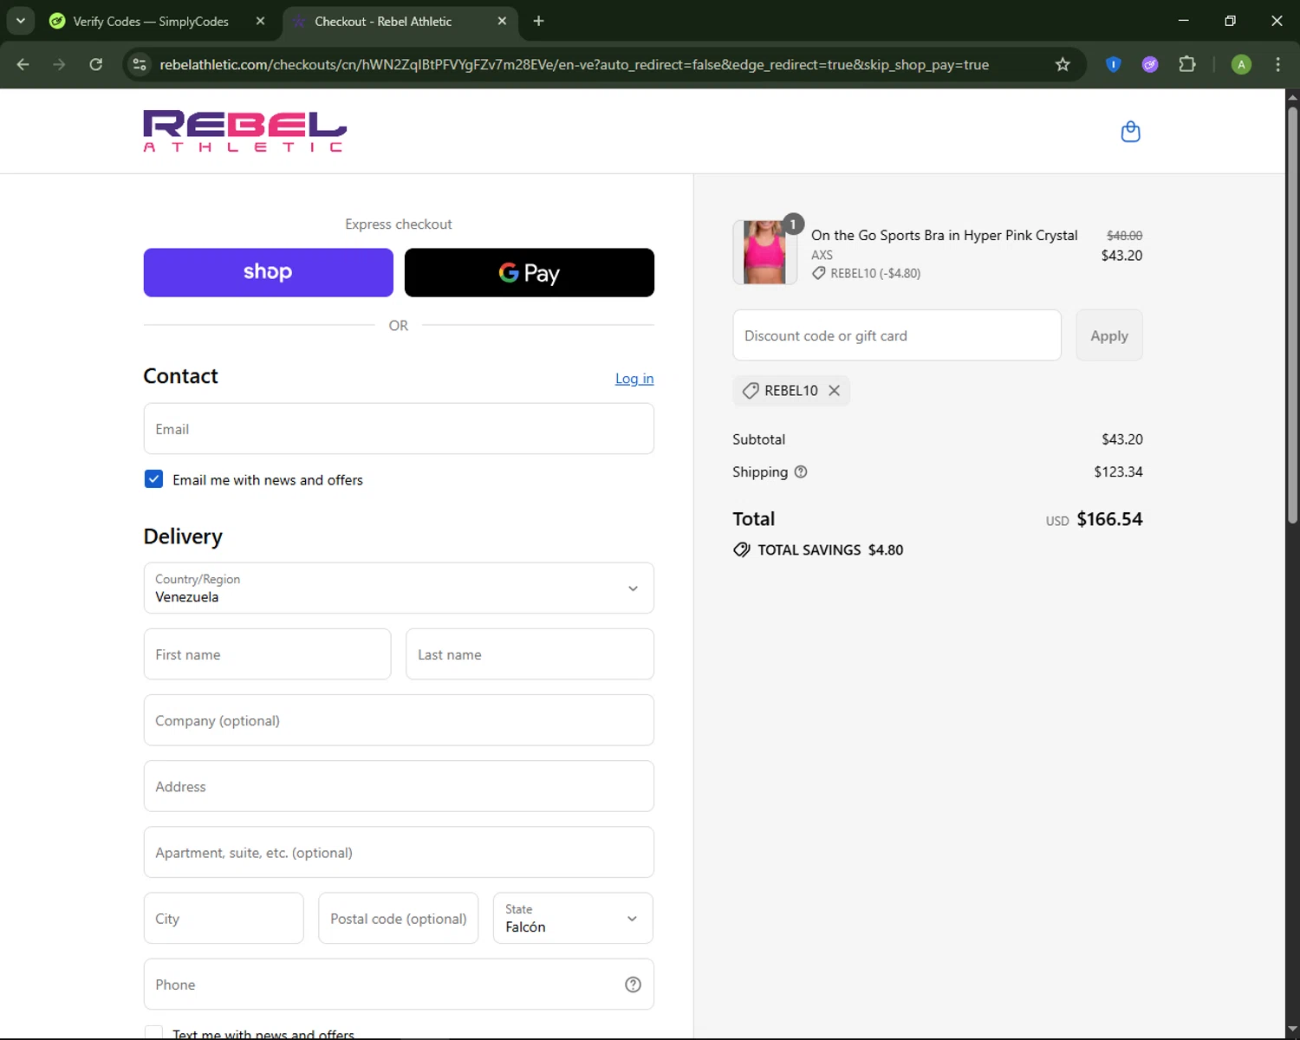This screenshot has height=1040, width=1300.
Task: Click the sports bra product thumbnail
Action: pyautogui.click(x=764, y=252)
